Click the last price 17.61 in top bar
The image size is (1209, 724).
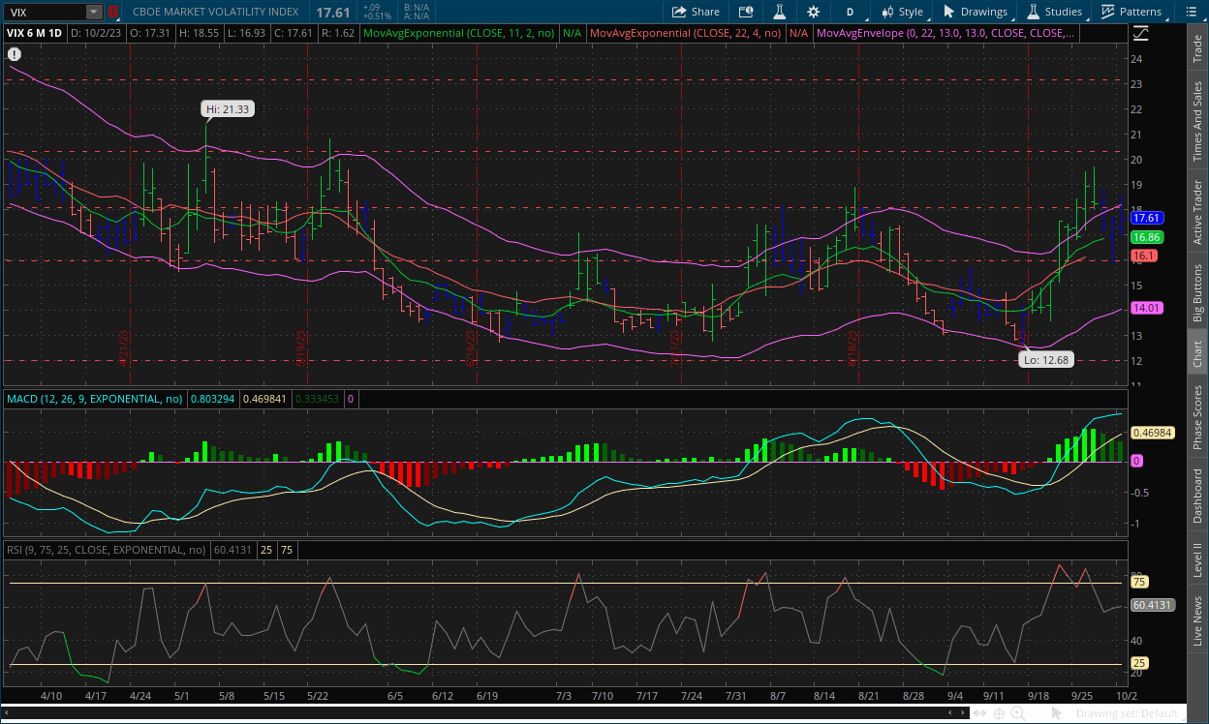[x=331, y=12]
